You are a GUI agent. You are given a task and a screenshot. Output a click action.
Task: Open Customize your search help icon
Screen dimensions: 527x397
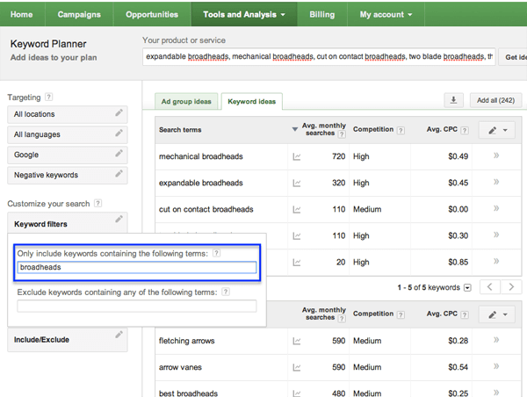(97, 204)
